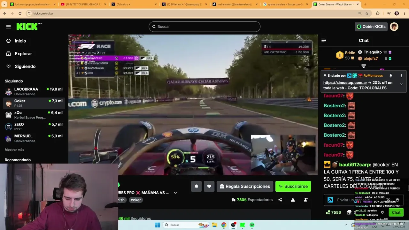Open the chat shop icon
409x230 pixels.
(349, 212)
